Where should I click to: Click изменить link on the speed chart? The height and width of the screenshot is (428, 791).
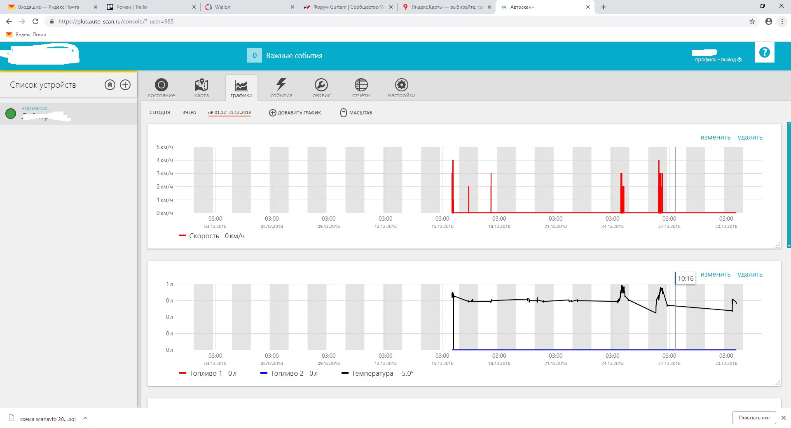pyautogui.click(x=715, y=137)
